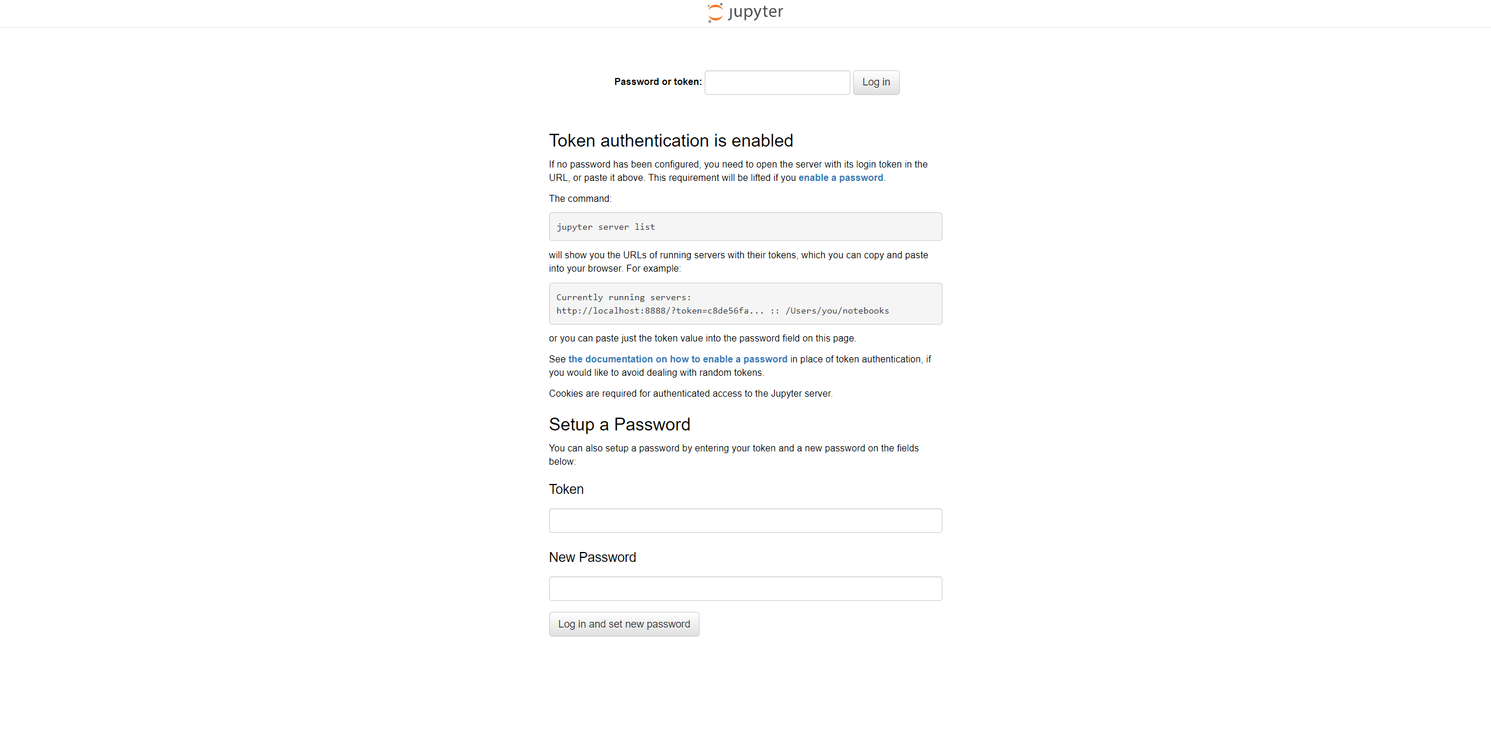Click the 'You can also setup a password' paragraph

pos(734,455)
